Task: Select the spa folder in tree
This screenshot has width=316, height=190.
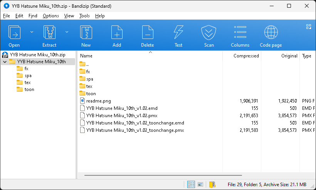Action: [x=28, y=76]
